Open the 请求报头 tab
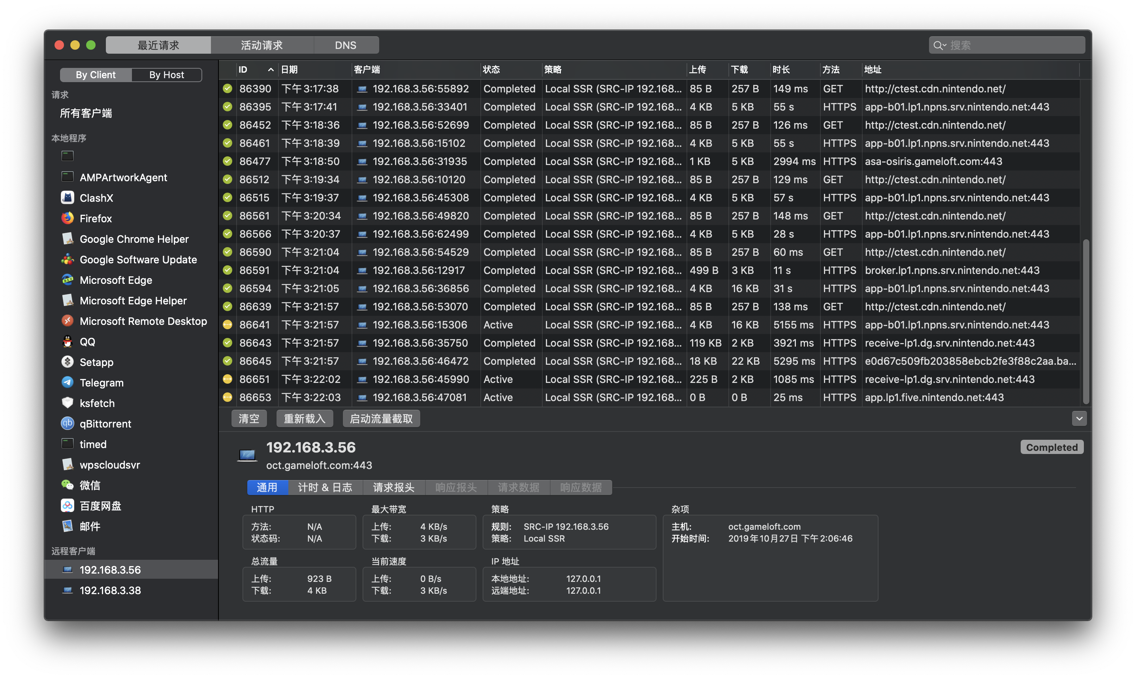 [394, 487]
